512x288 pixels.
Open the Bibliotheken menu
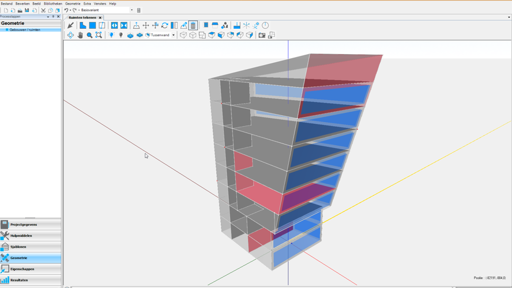point(52,3)
